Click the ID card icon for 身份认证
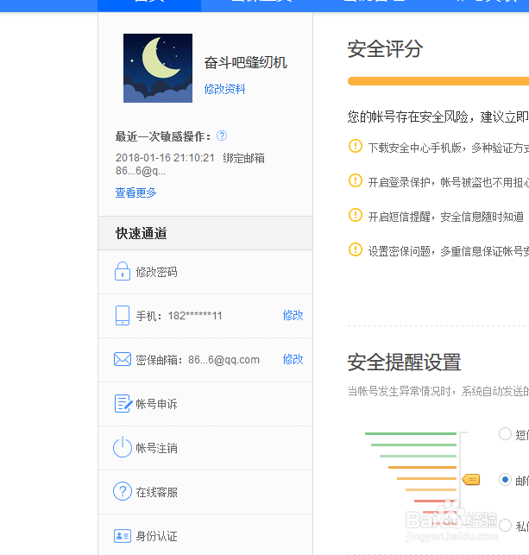 click(123, 536)
